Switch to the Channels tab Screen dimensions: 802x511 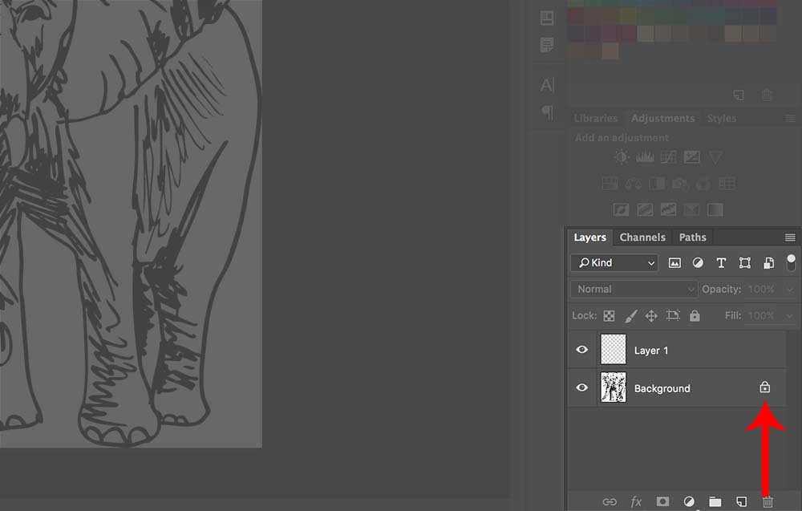click(642, 237)
